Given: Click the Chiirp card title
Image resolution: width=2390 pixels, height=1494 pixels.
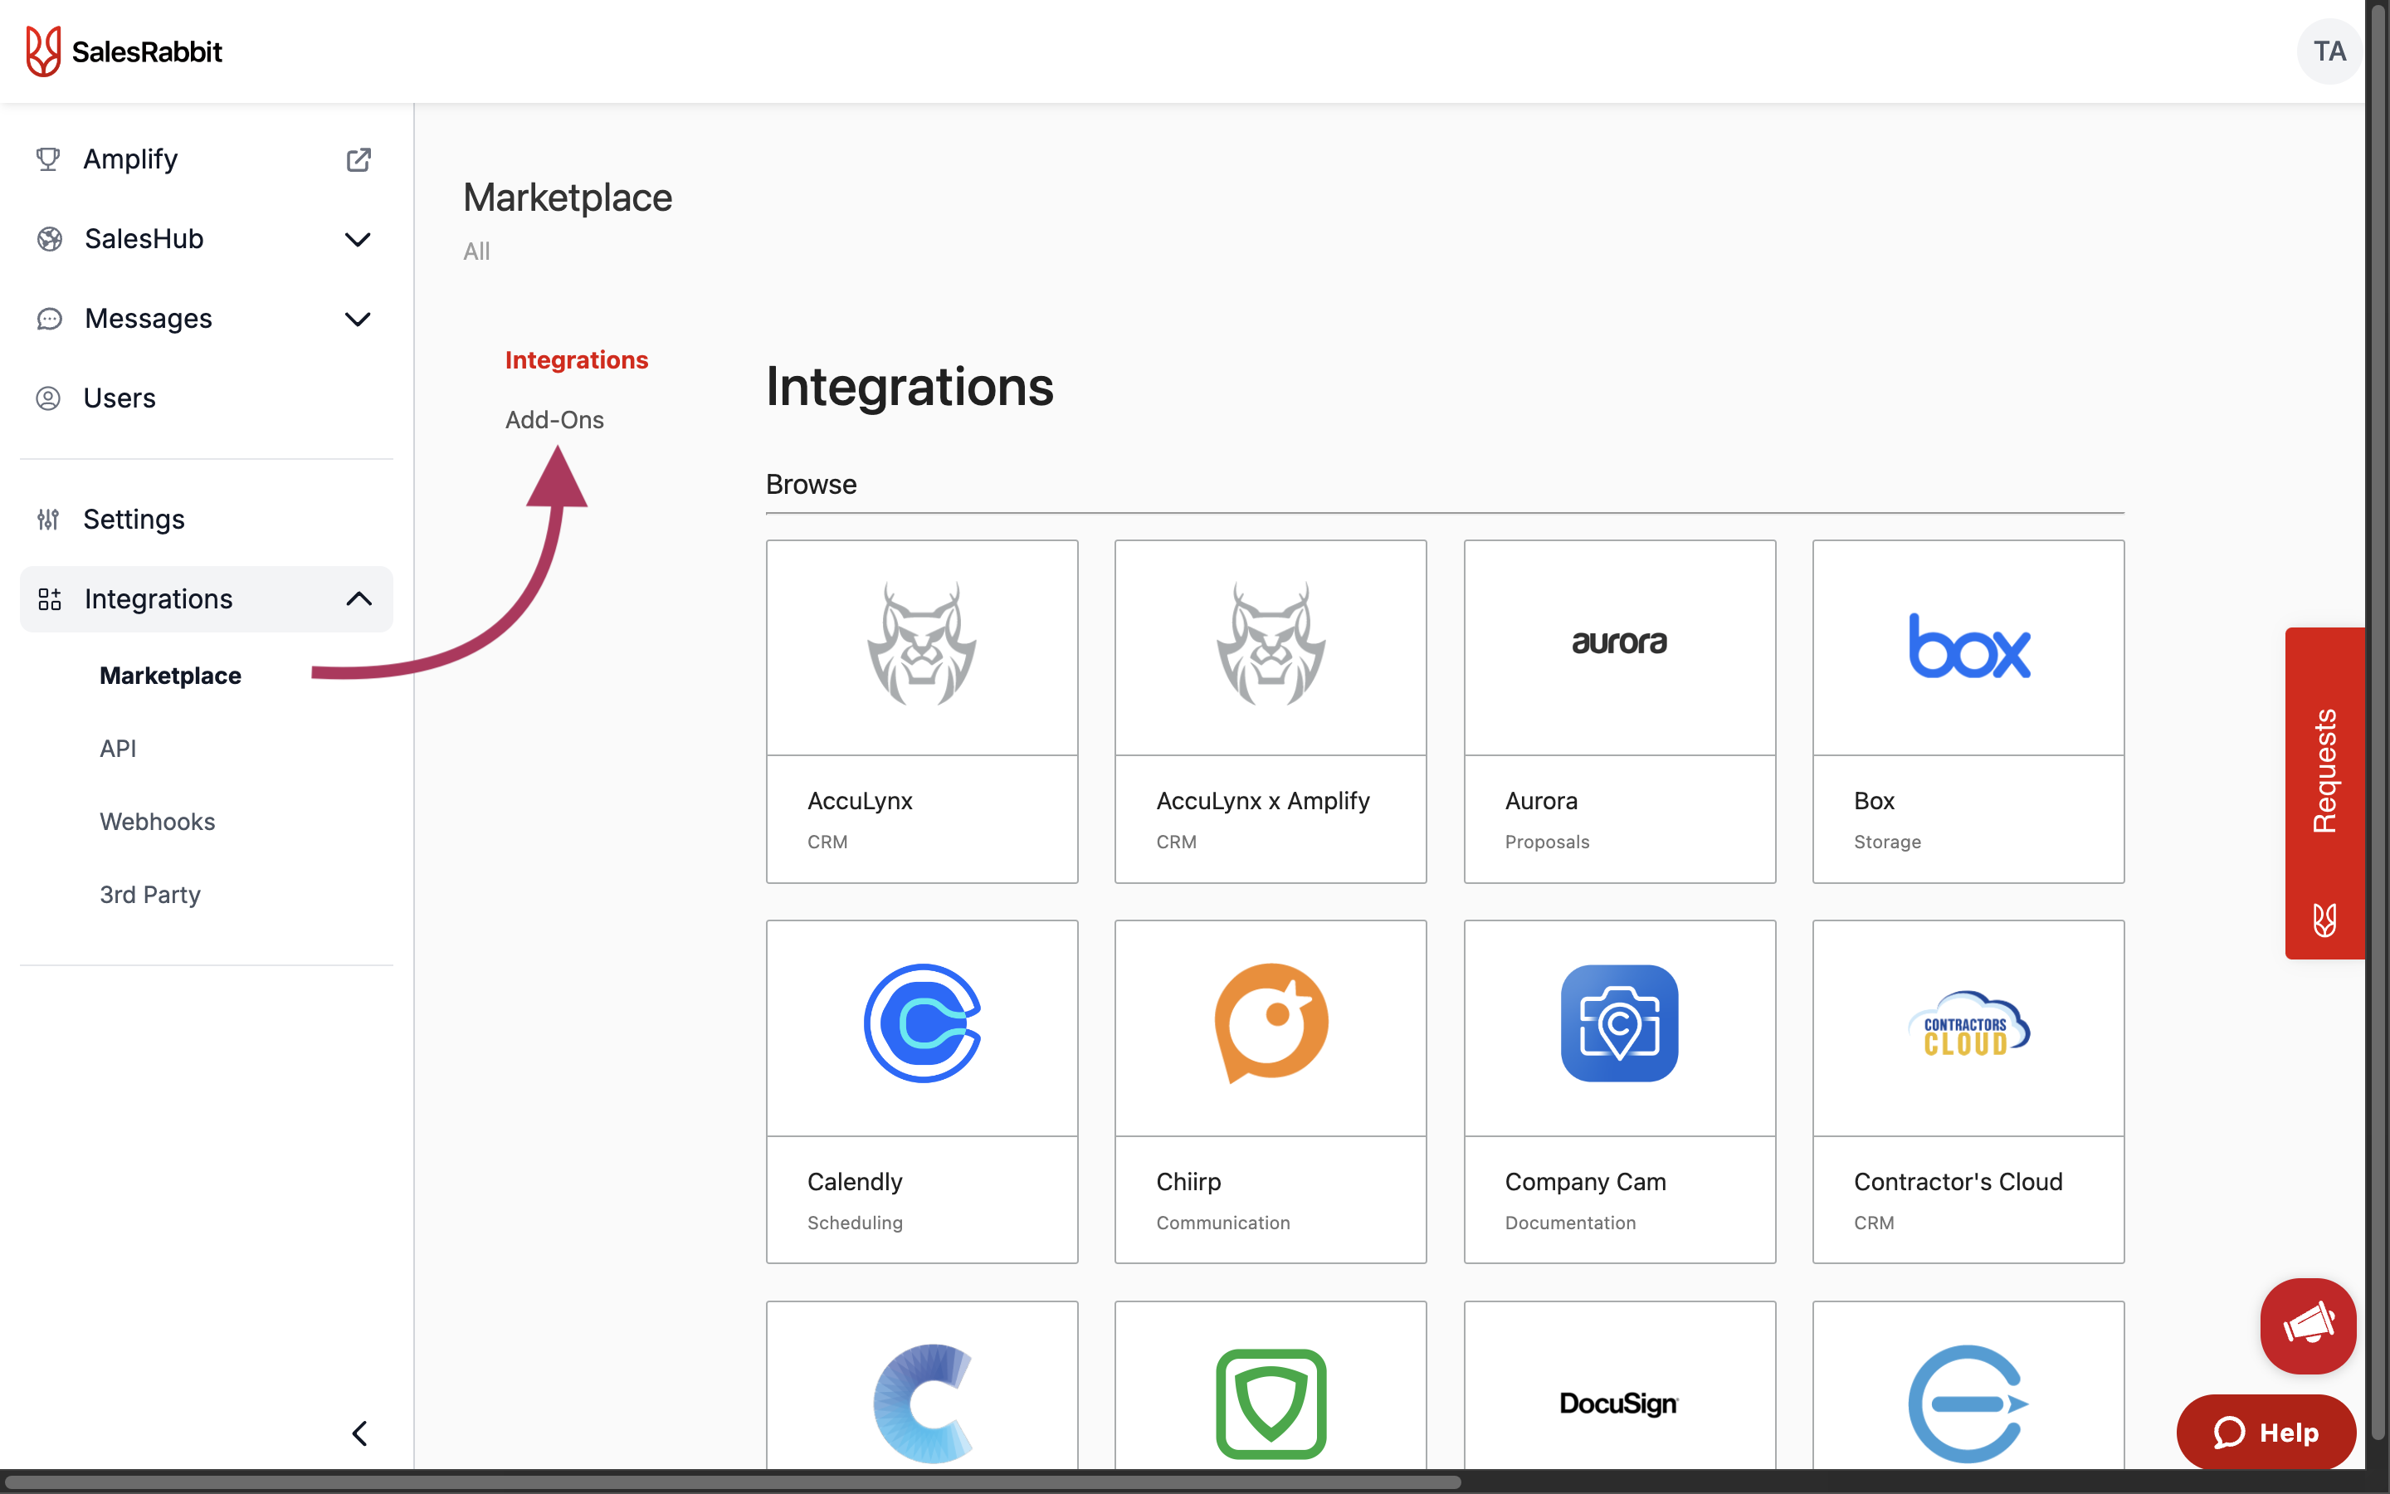Looking at the screenshot, I should tap(1188, 1181).
